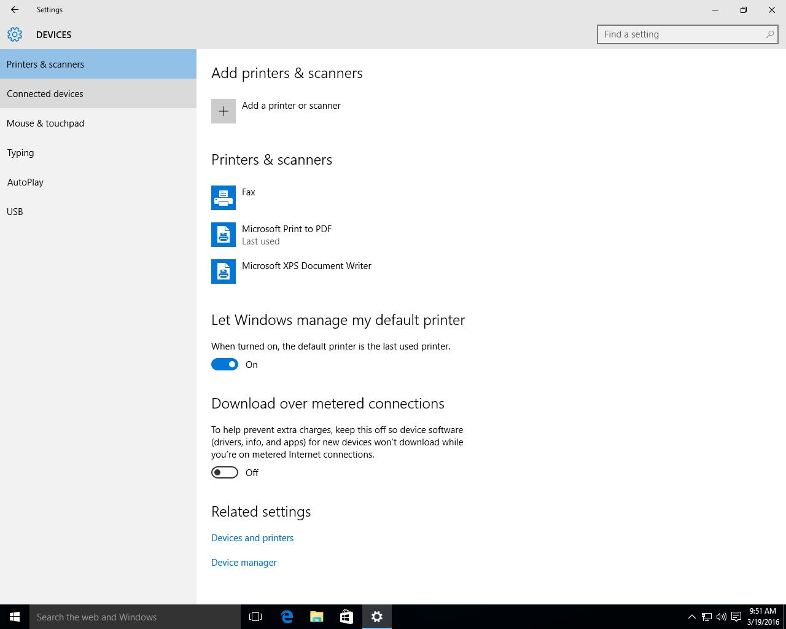
Task: Open the volume control tray icon
Action: (x=722, y=617)
